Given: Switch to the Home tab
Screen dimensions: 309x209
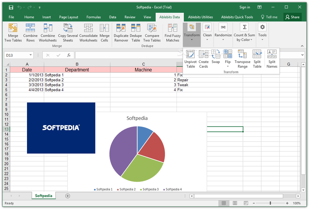Looking at the screenshot, I should [29, 17].
